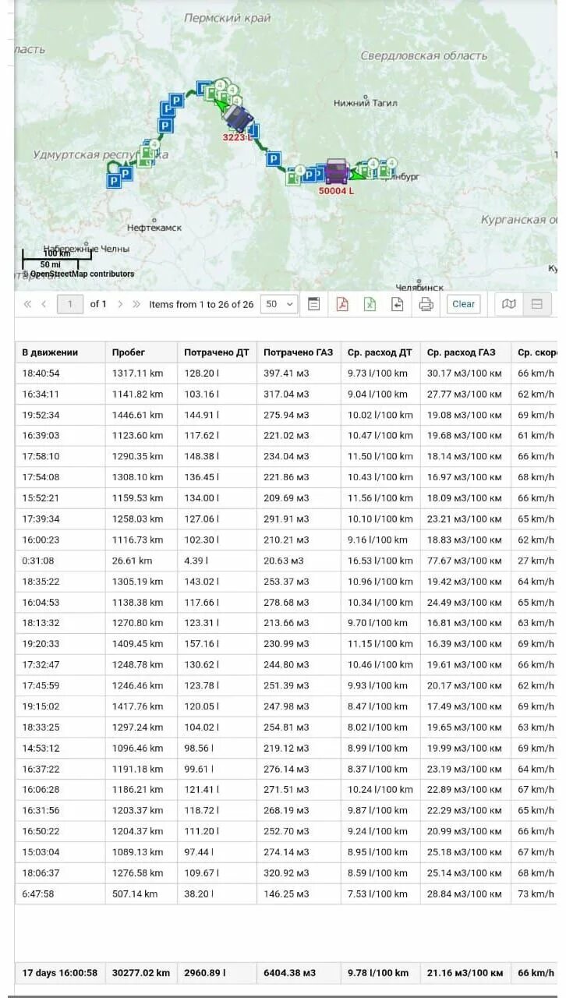Go to the next page of results
Image resolution: width=566 pixels, height=998 pixels.
120,304
